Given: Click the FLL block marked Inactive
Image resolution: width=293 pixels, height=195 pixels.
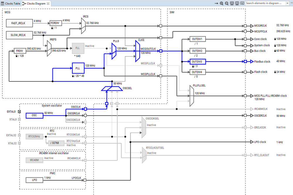Looking at the screenshot, I should tap(78, 48).
